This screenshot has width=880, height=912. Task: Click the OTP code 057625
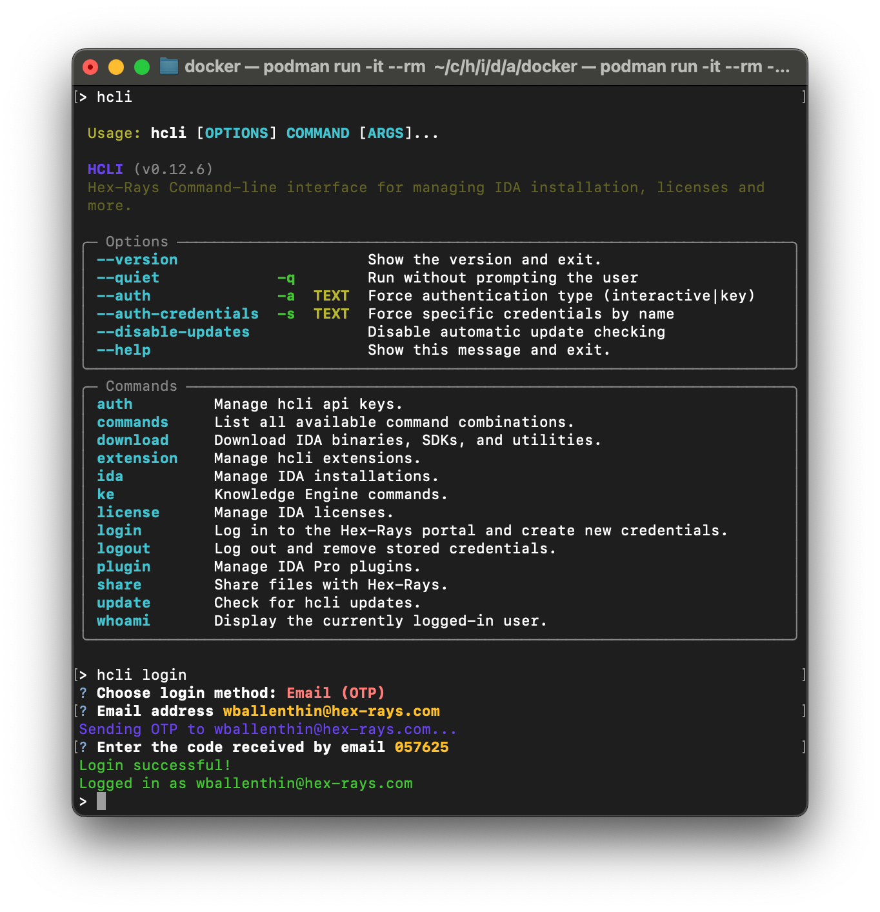click(x=421, y=747)
